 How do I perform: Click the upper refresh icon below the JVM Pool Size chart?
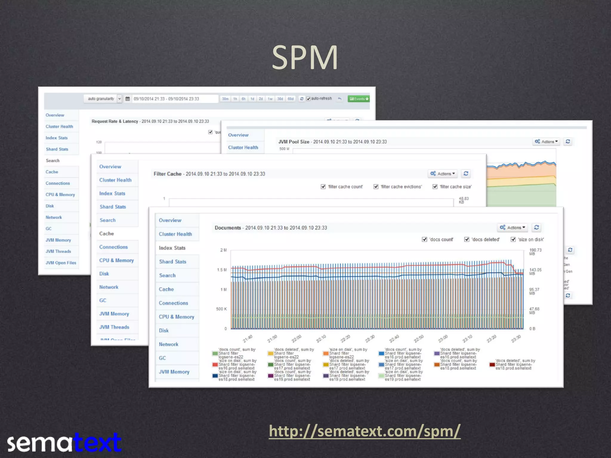coord(570,250)
